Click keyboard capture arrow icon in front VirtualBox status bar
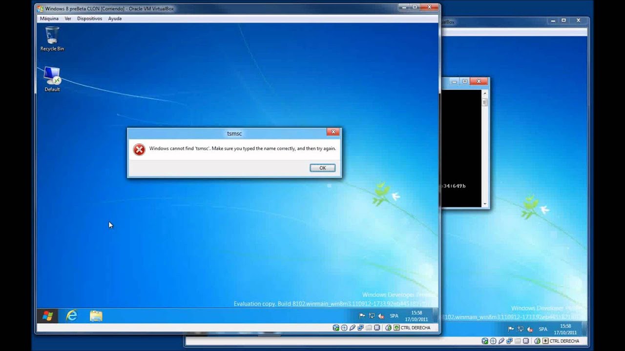The image size is (625, 351). 396,328
